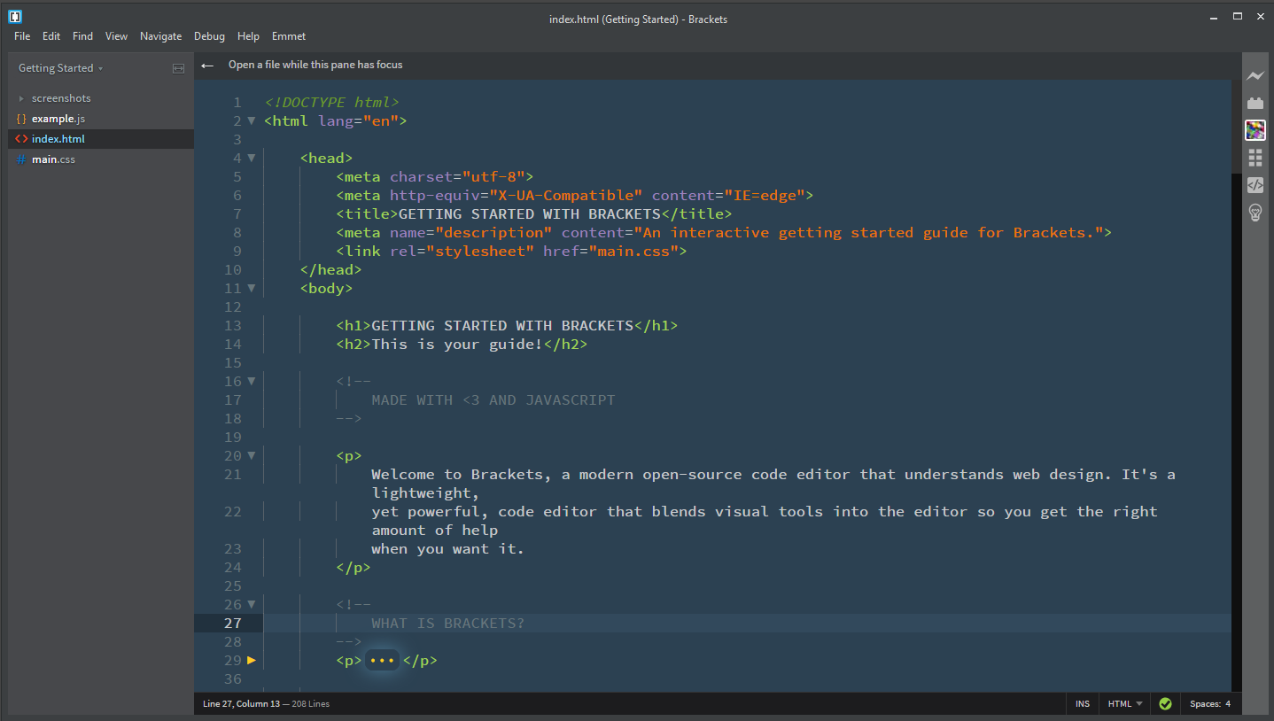
Task: Click the green checkmark lint status icon
Action: pyautogui.click(x=1165, y=704)
